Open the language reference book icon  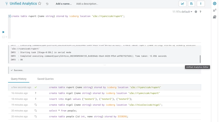[x=214, y=17]
